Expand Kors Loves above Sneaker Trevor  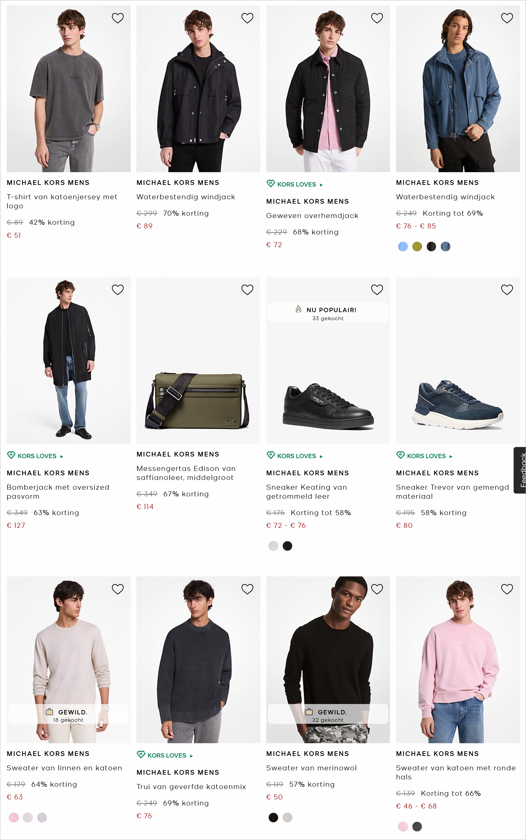coord(451,456)
